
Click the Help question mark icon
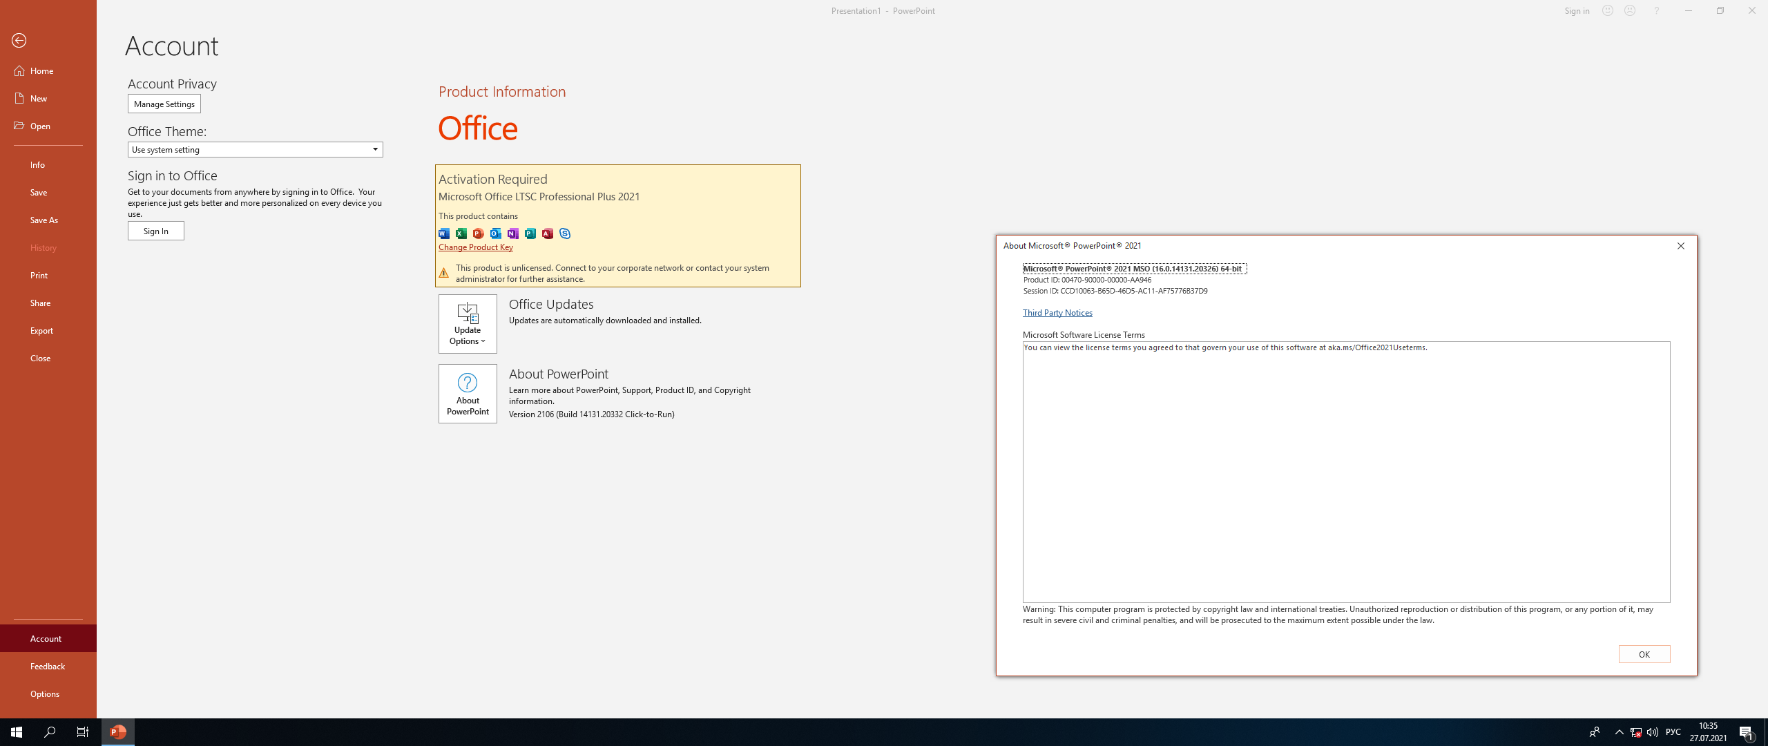coord(1656,10)
